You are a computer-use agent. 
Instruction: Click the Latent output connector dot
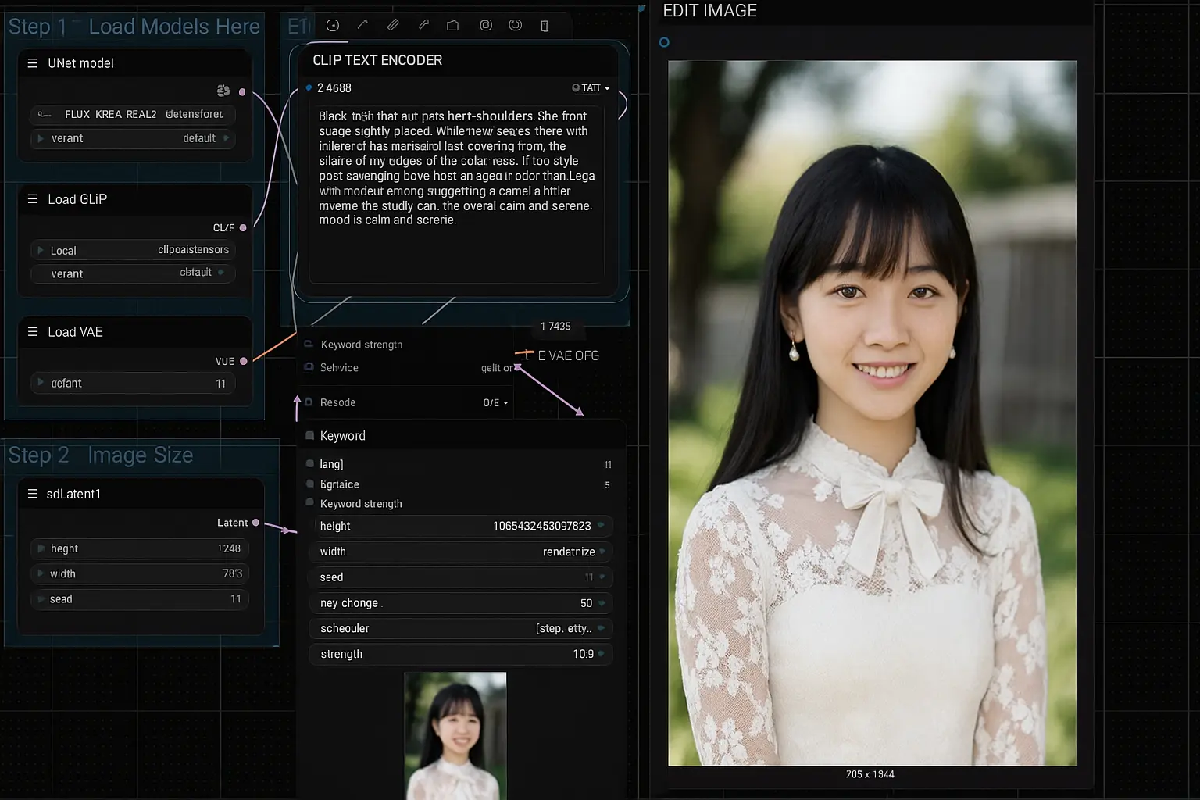(x=255, y=523)
